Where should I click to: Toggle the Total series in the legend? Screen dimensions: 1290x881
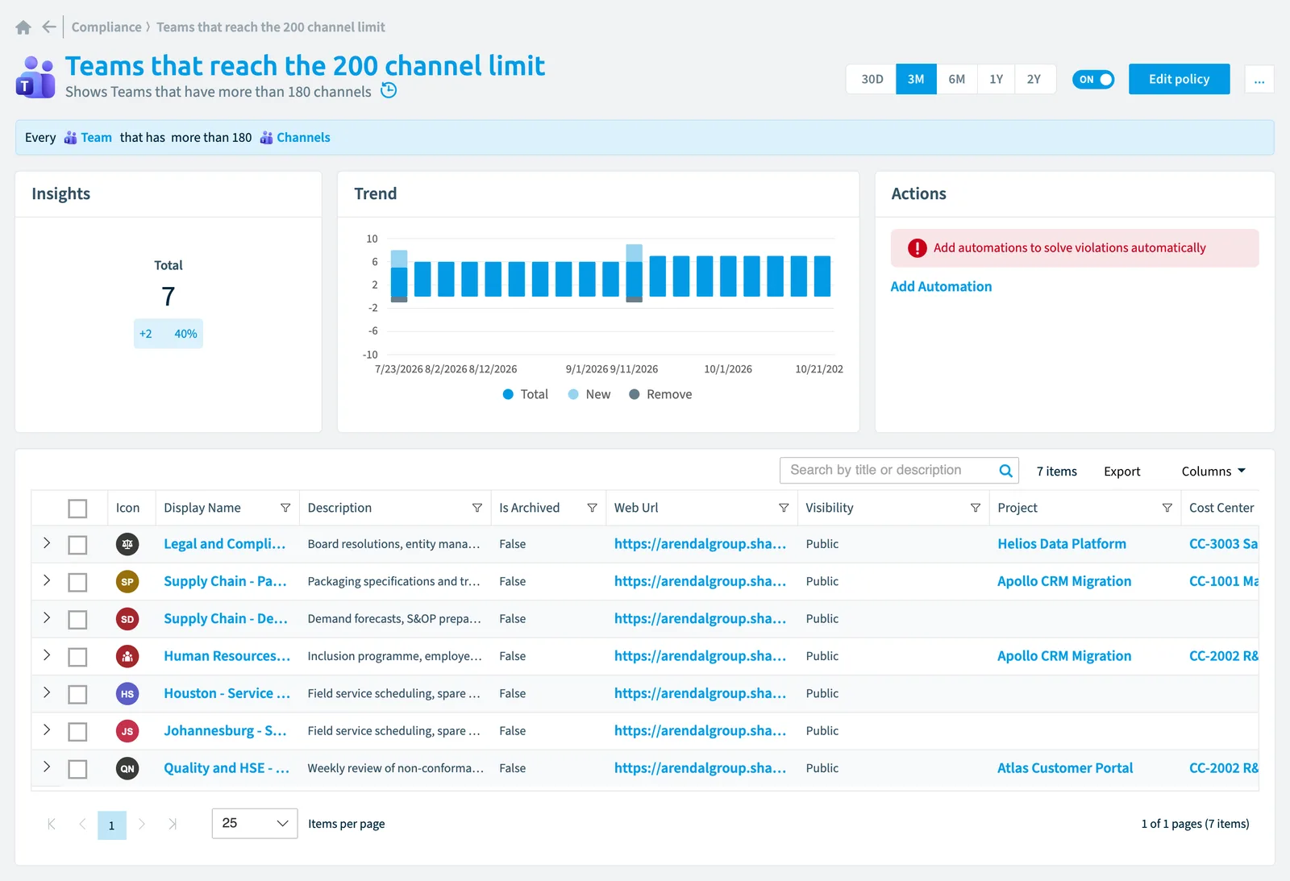[x=526, y=394]
